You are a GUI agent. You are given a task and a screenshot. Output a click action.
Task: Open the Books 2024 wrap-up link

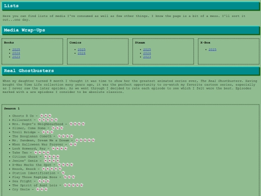(16, 53)
